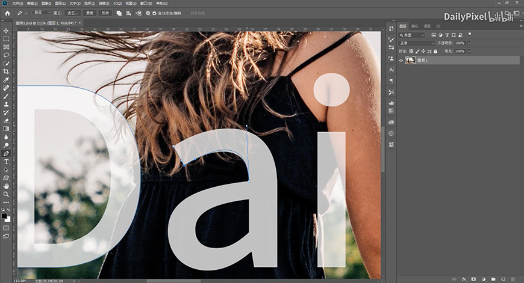Select the Clone Stamp tool
This screenshot has width=524, height=283.
pos(6,105)
